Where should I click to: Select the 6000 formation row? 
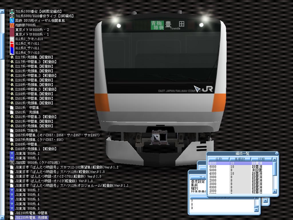click(x=240, y=167)
